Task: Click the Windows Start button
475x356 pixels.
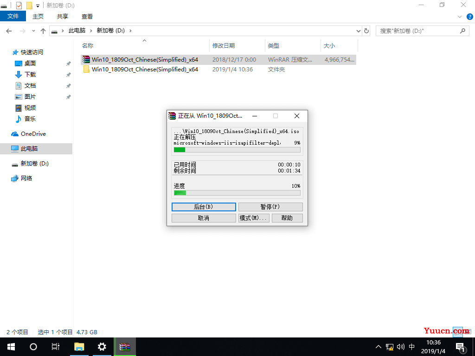Action: tap(11, 347)
